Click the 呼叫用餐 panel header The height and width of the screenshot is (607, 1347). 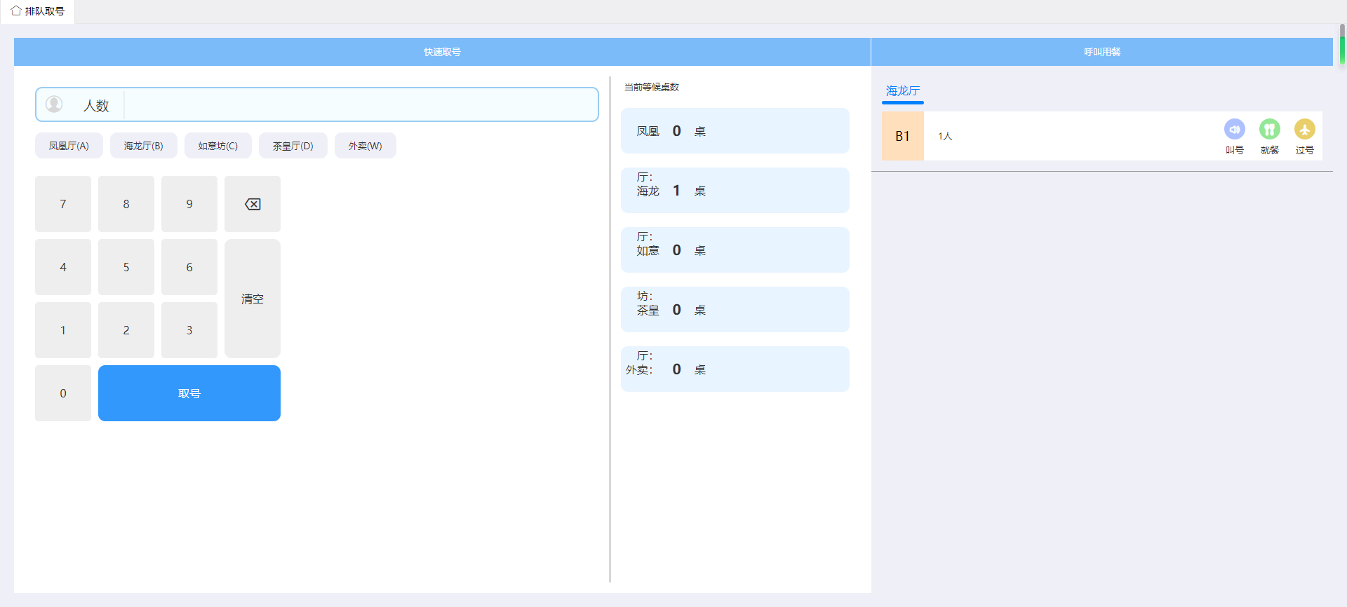(1102, 52)
